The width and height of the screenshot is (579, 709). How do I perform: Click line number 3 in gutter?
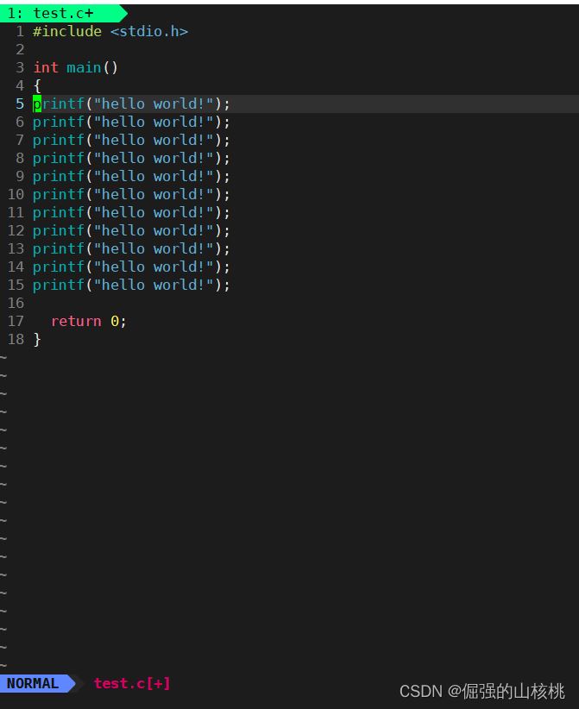(x=20, y=67)
